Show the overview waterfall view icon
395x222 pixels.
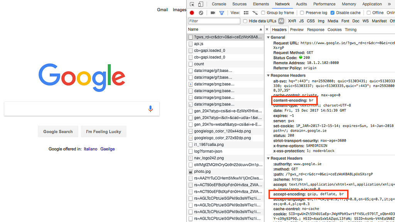point(255,13)
